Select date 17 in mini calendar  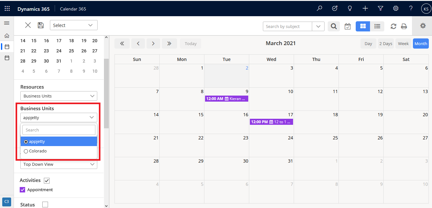point(59,41)
